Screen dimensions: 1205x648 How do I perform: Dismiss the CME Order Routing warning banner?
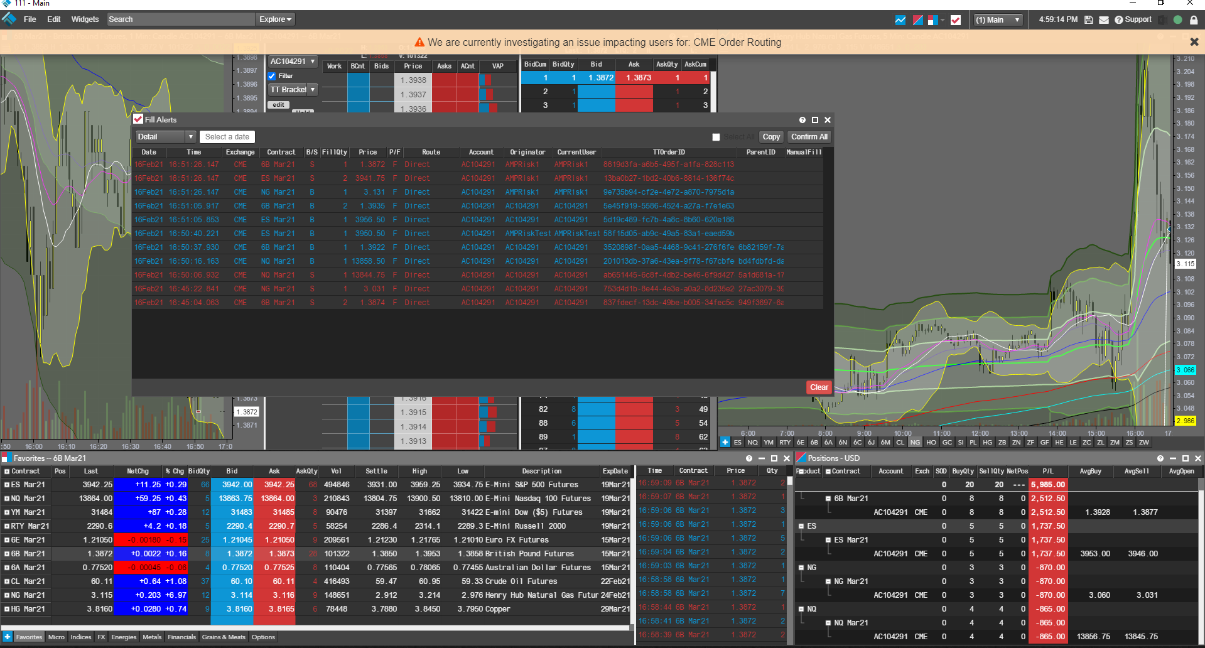click(x=1194, y=42)
